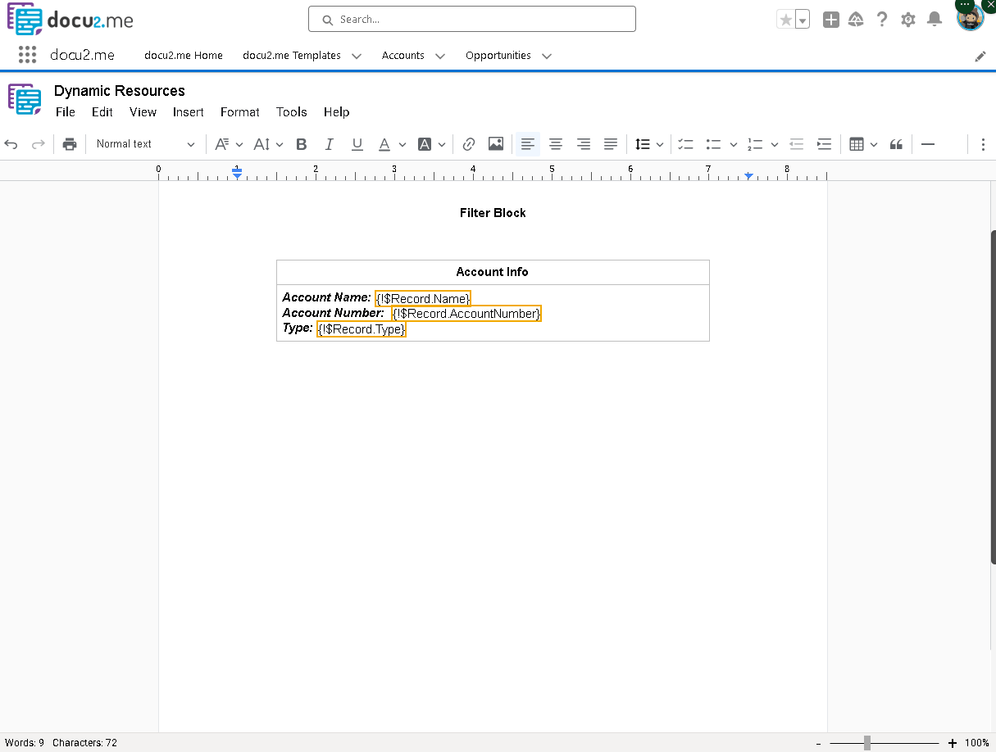Insert an image using picture icon

[x=496, y=144]
